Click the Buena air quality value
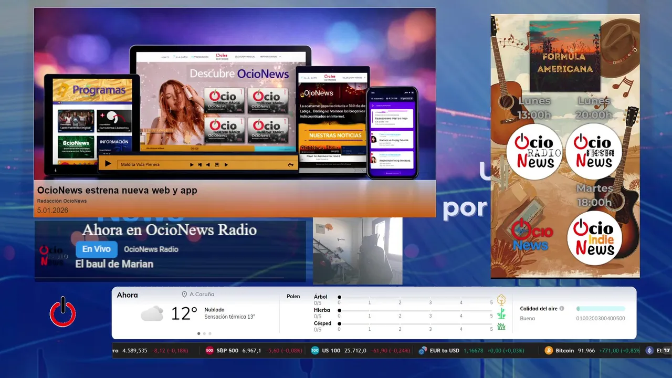This screenshot has width=672, height=378. [528, 319]
